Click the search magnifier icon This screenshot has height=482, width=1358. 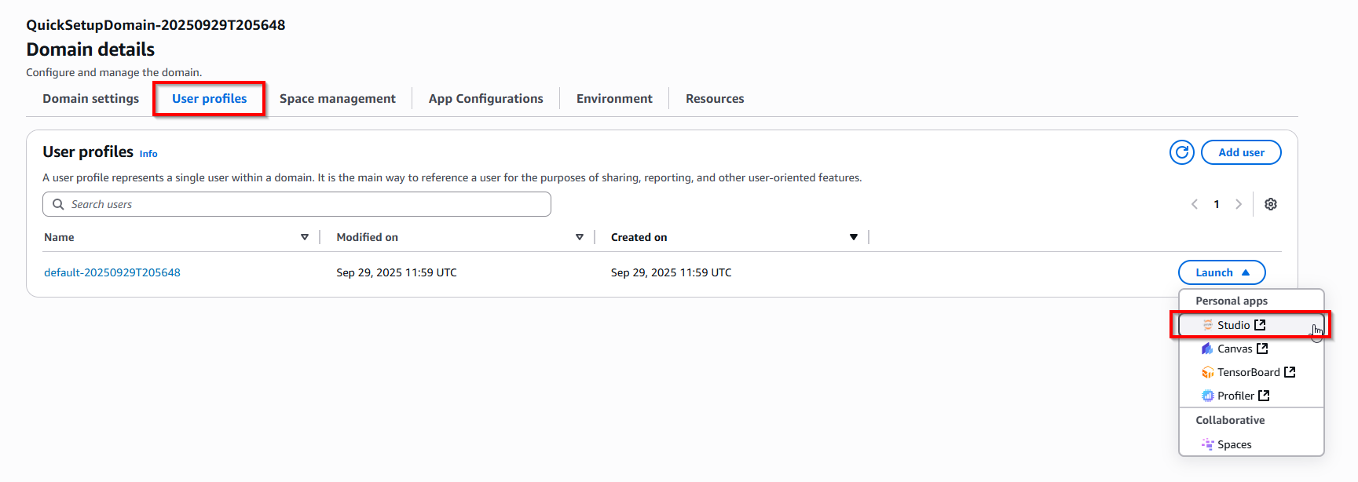click(58, 204)
